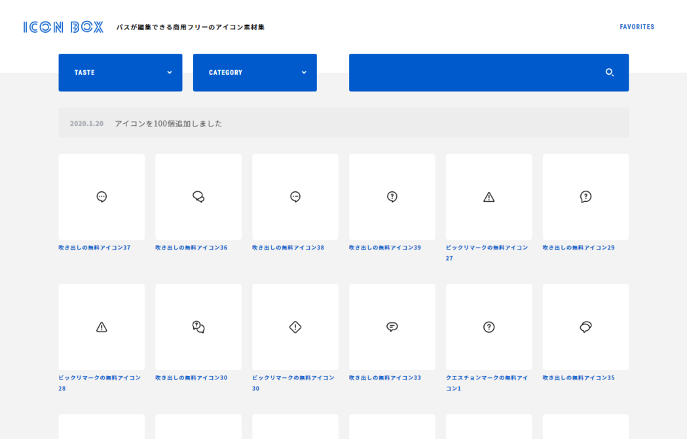Click the magnifying glass search icon

coord(610,73)
